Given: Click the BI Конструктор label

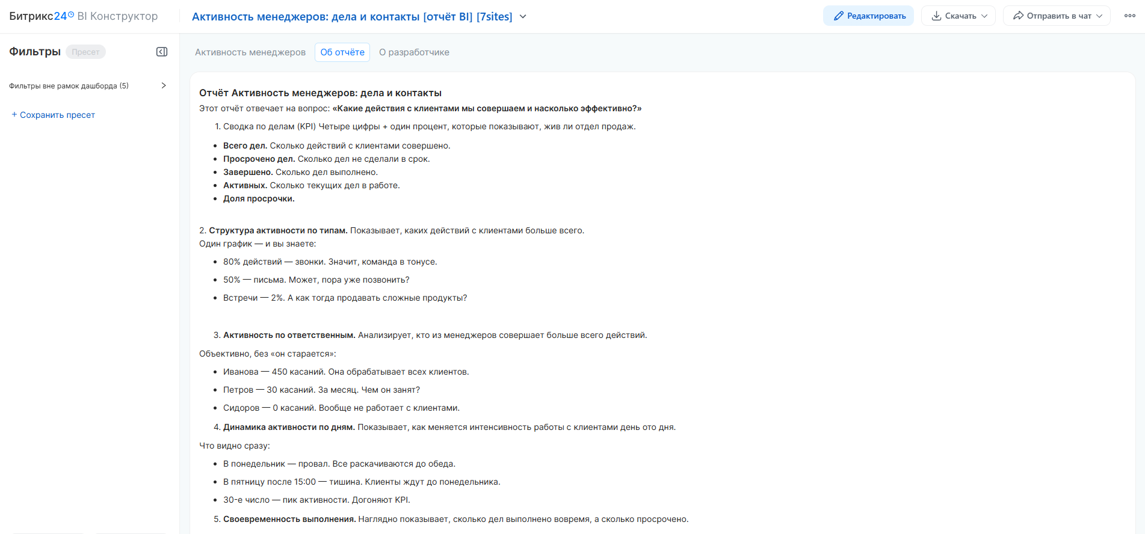Looking at the screenshot, I should point(117,16).
